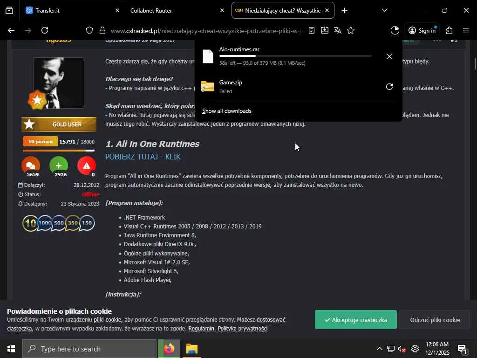The image size is (477, 358).
Task: Click the red warnings icon
Action: click(87, 165)
